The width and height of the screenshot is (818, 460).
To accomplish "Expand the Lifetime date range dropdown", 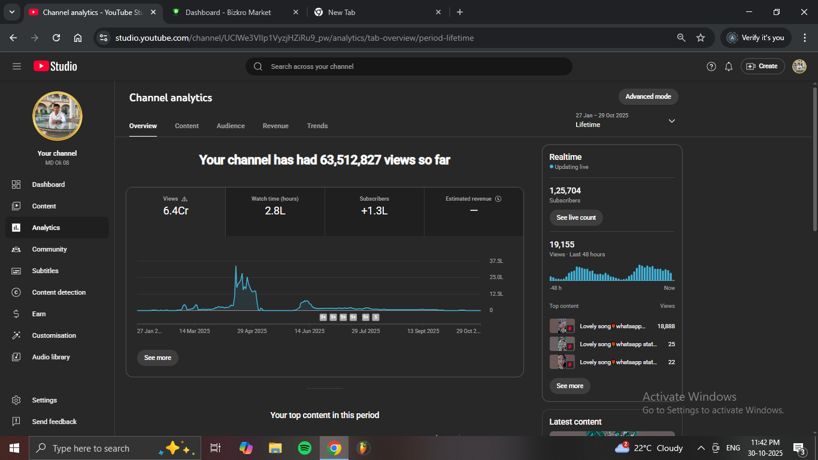I will [671, 121].
